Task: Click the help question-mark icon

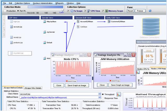Action: click(x=150, y=11)
